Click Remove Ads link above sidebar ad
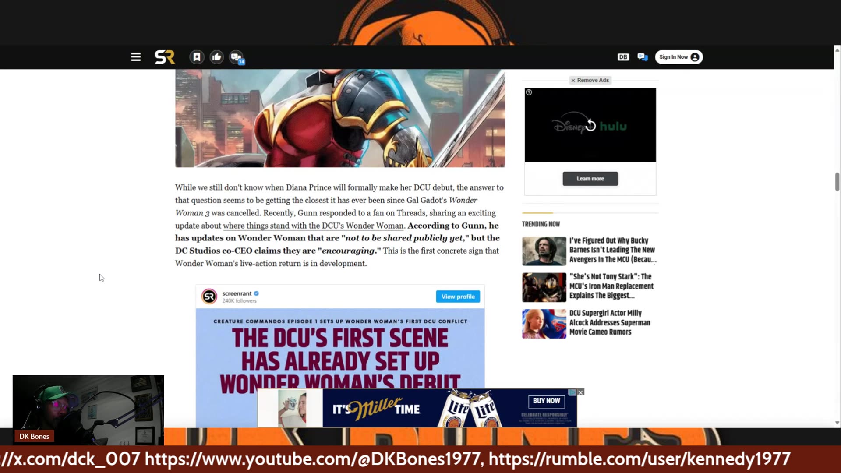The image size is (841, 473). click(x=590, y=80)
